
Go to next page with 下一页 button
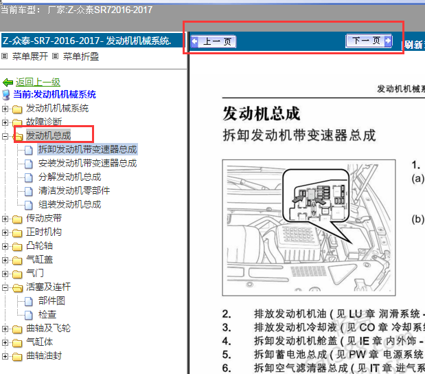point(369,41)
